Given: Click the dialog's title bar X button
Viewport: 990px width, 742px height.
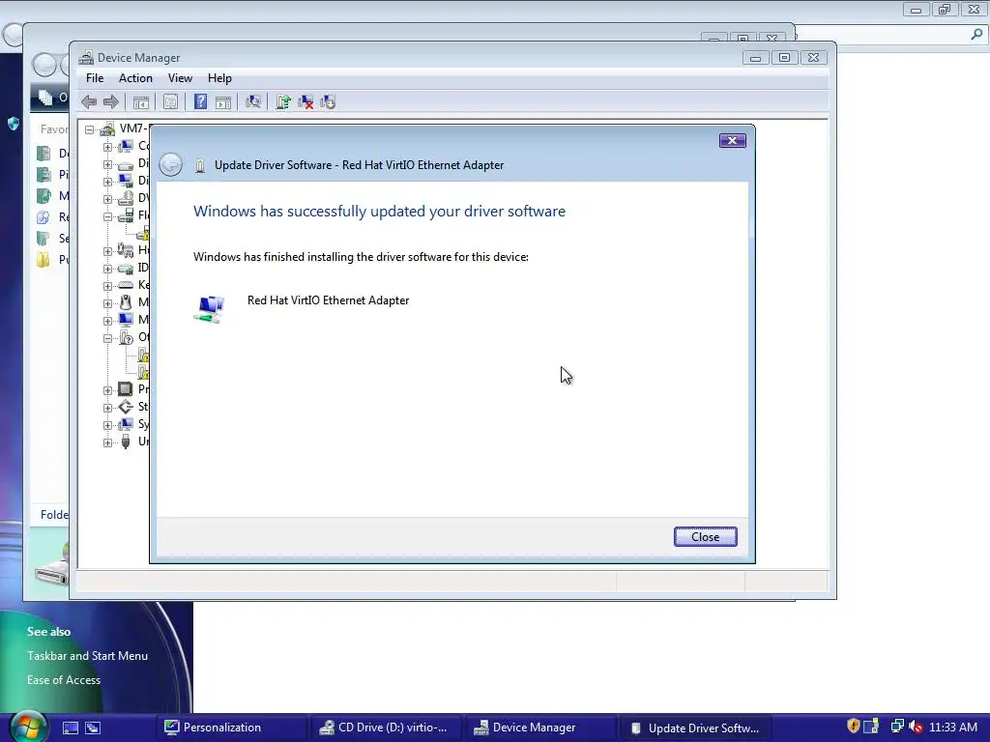Looking at the screenshot, I should [x=733, y=141].
